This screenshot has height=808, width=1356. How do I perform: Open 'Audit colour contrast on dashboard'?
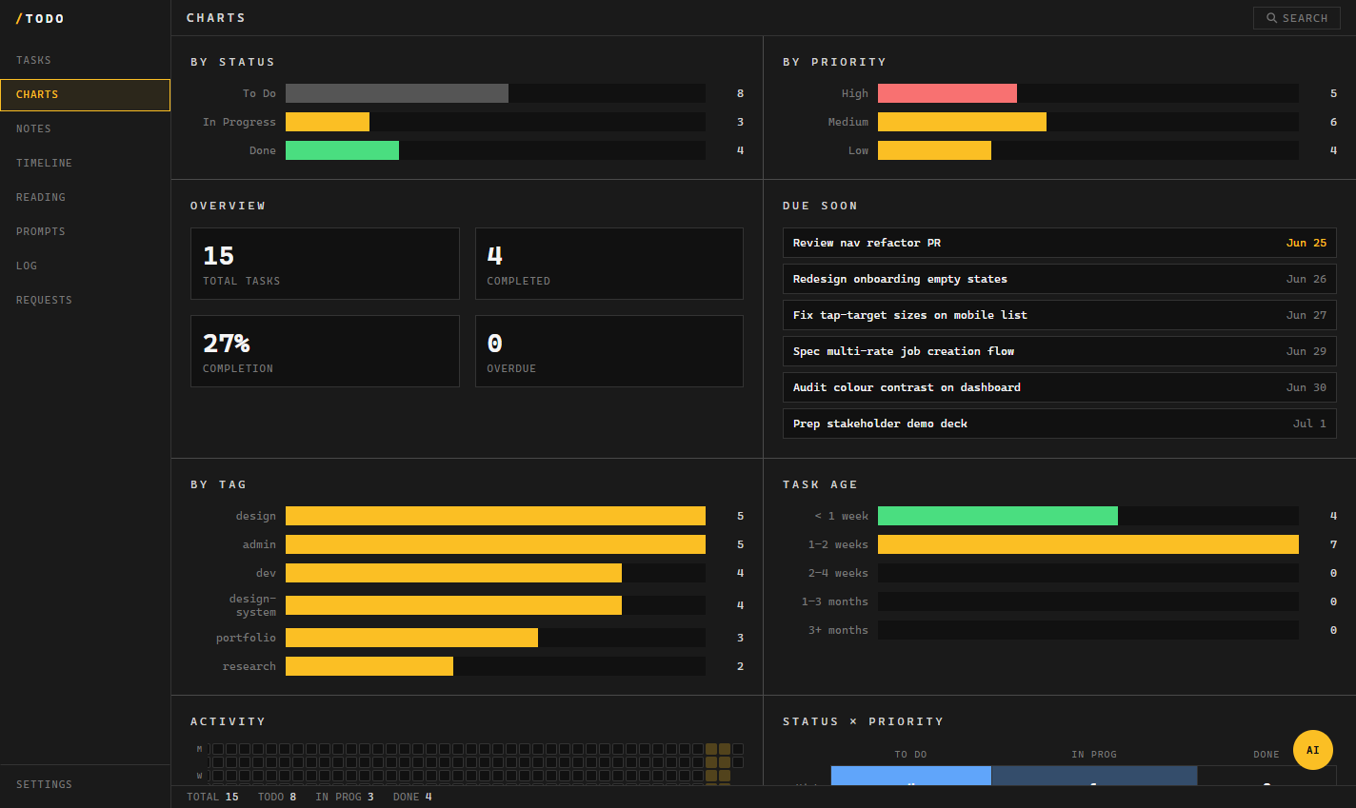(x=1060, y=387)
